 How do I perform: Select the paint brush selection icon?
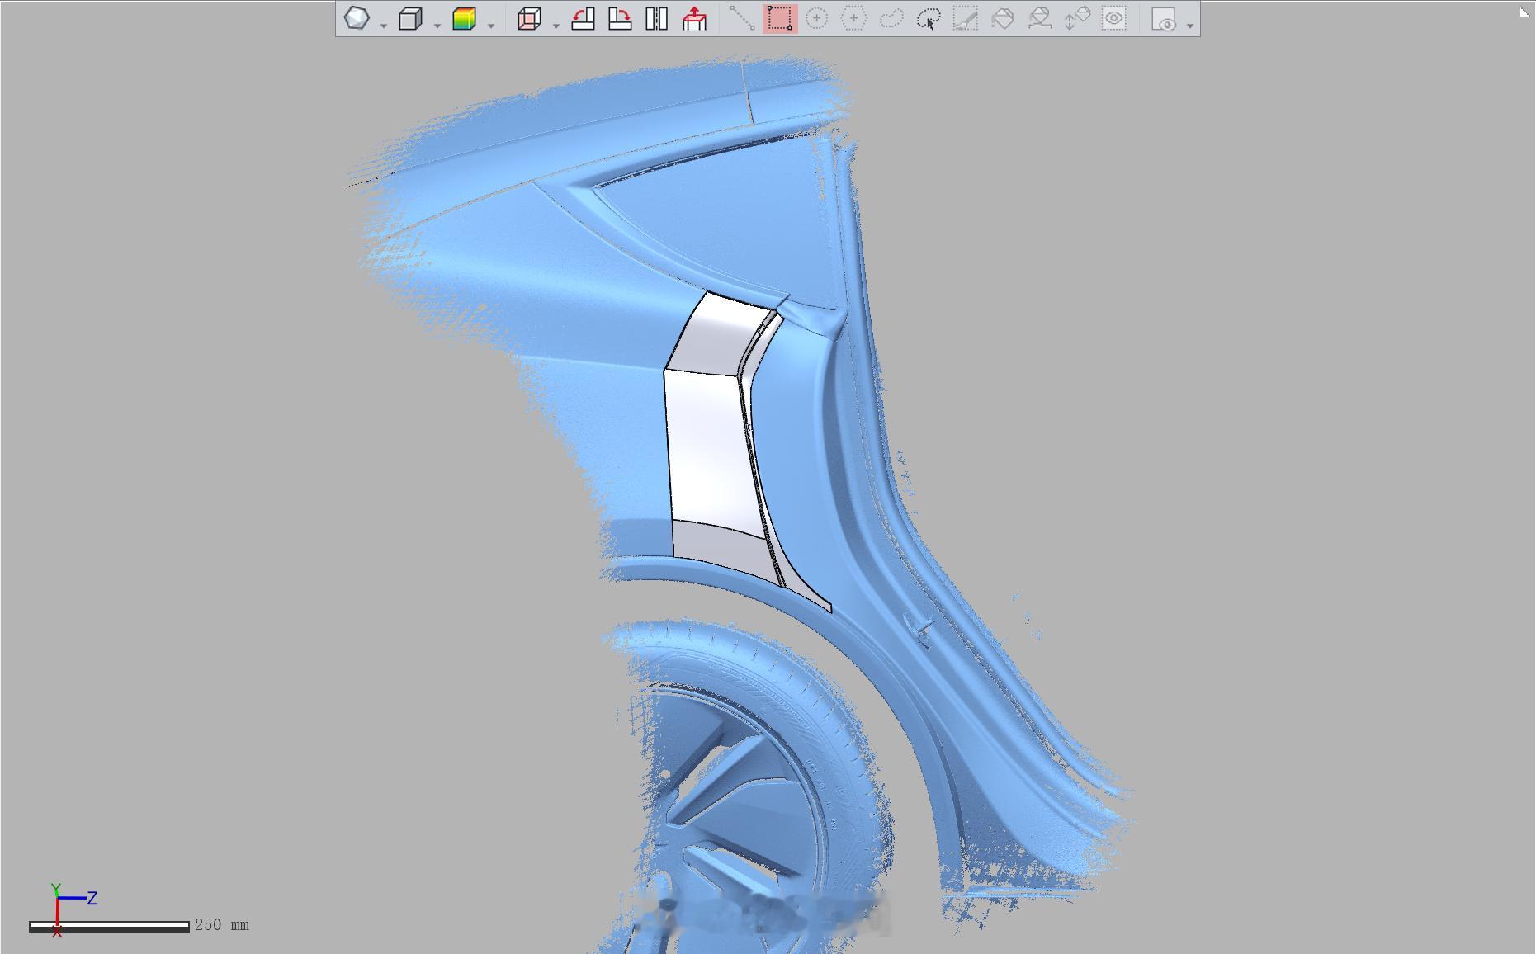965,18
